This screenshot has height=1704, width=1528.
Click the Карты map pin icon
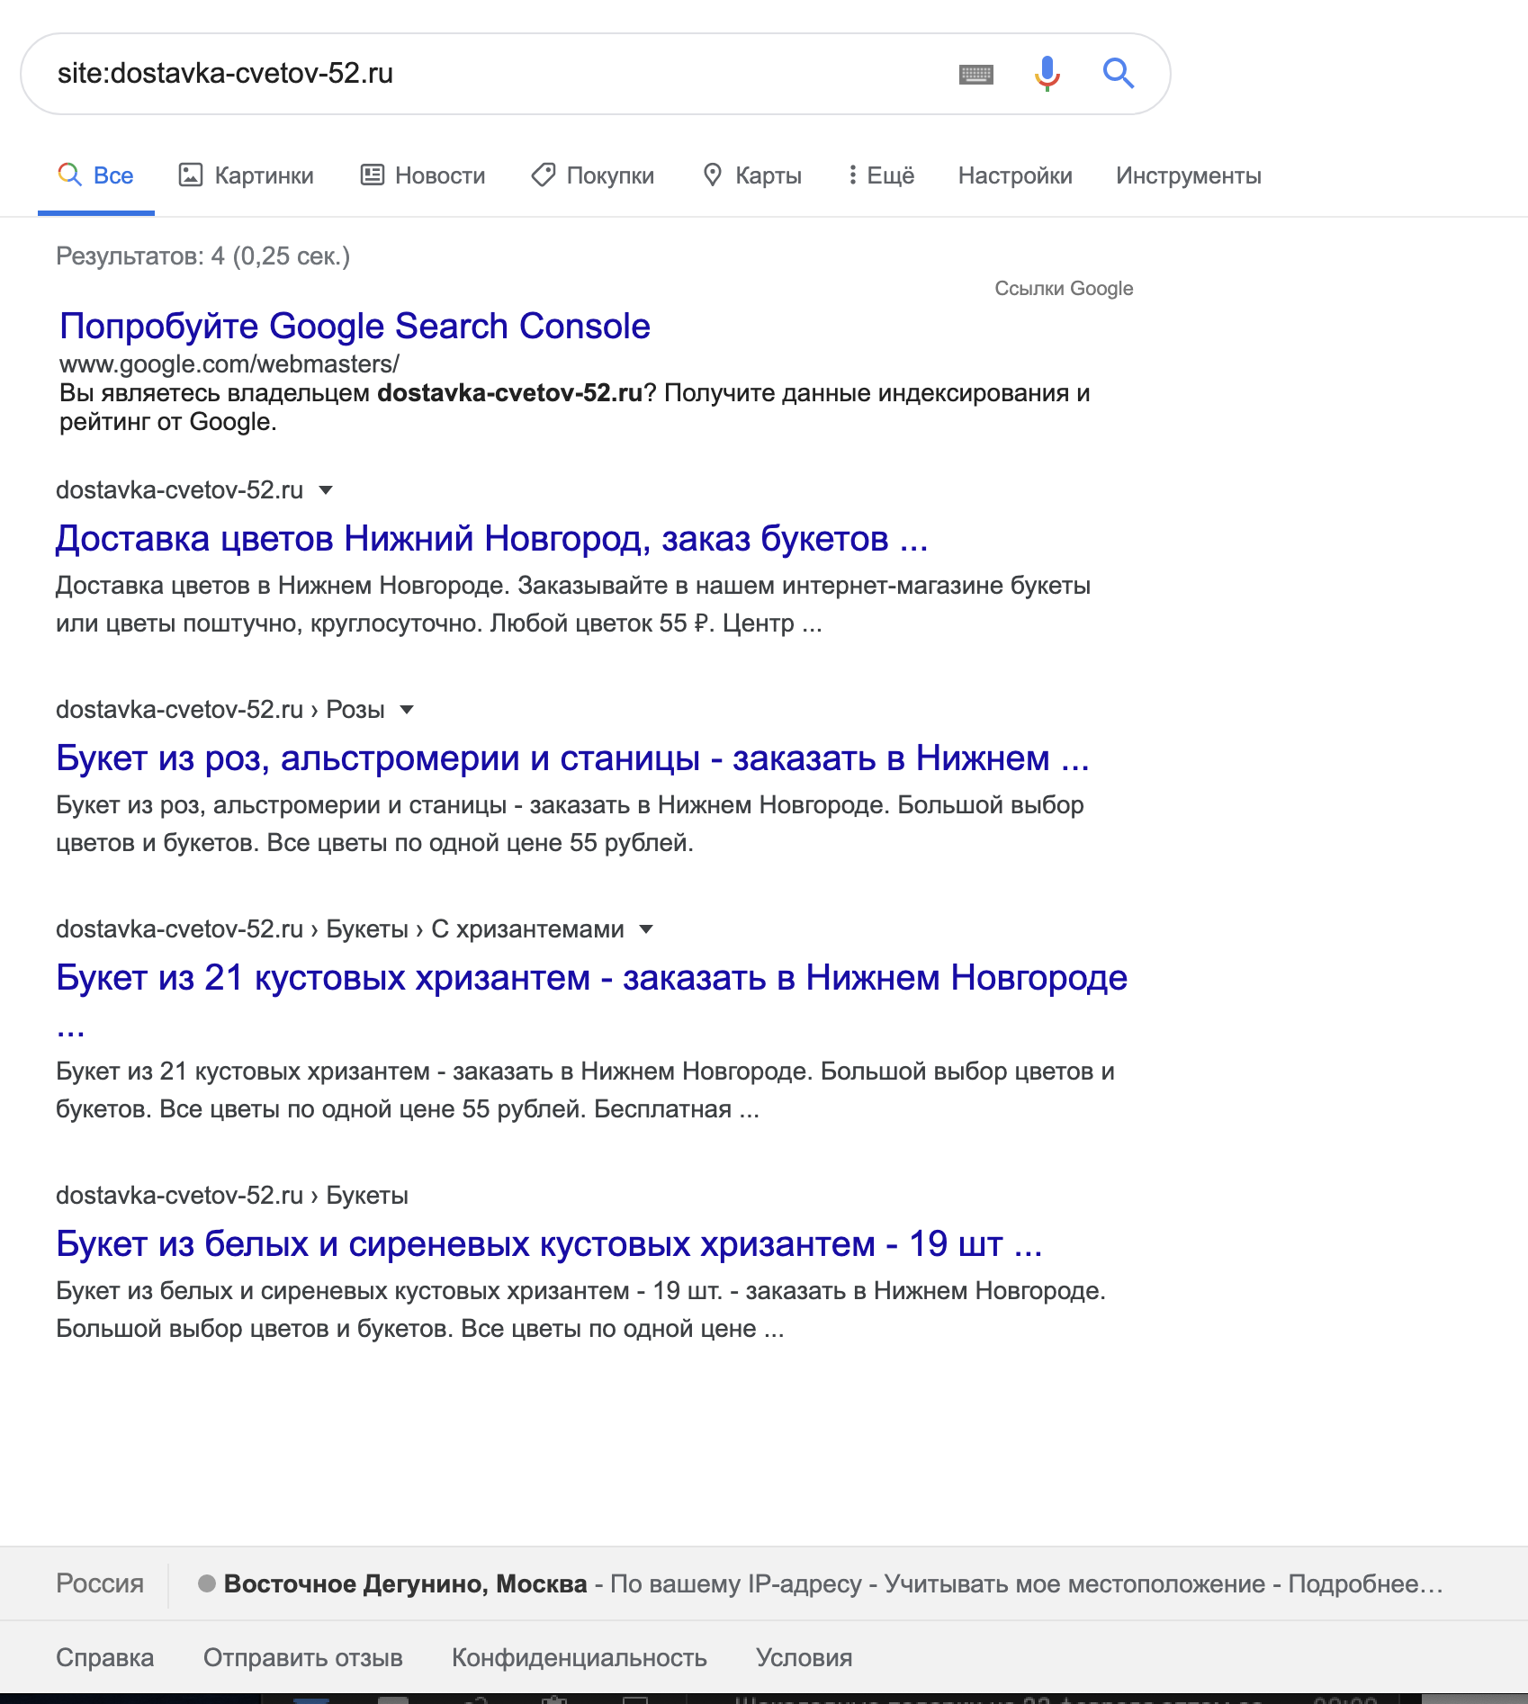(712, 175)
